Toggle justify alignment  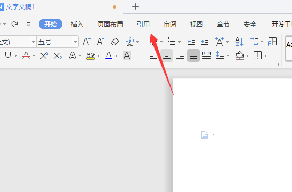click(193, 55)
